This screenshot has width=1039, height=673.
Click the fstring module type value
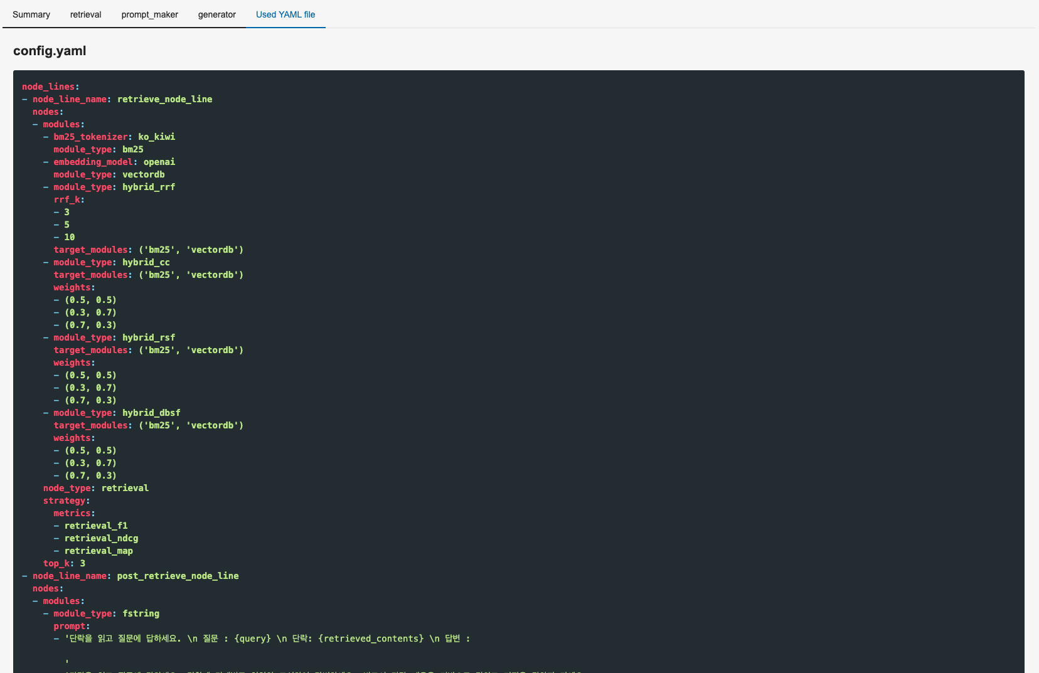pos(141,613)
